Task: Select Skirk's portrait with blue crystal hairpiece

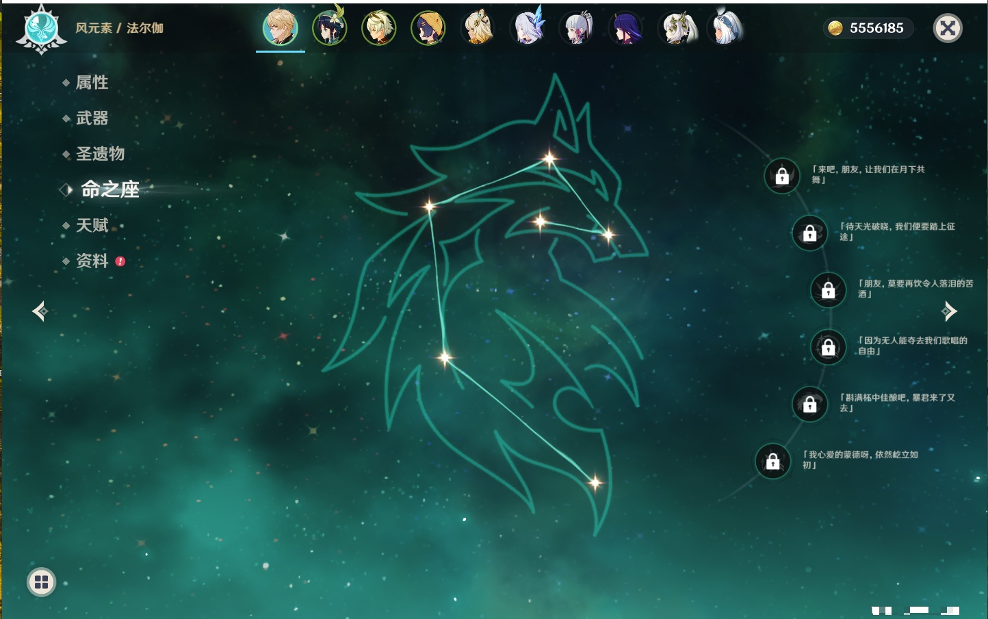Action: [x=528, y=29]
